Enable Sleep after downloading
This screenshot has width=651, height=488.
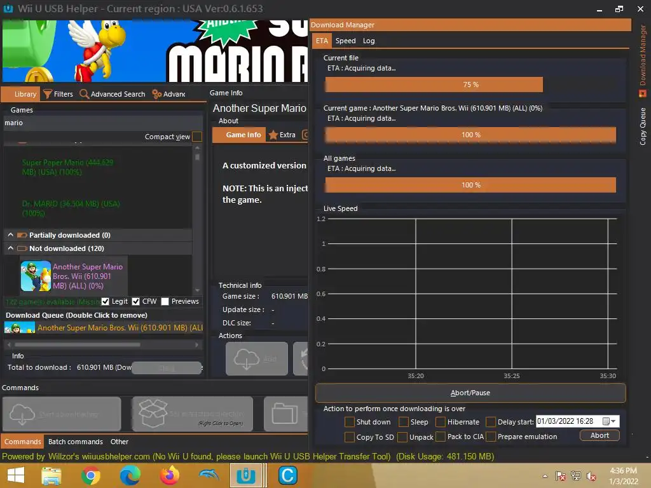pos(404,422)
